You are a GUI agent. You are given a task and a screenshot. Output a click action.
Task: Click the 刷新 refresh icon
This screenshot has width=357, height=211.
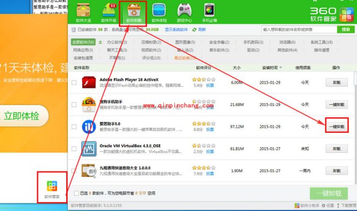[194, 30]
